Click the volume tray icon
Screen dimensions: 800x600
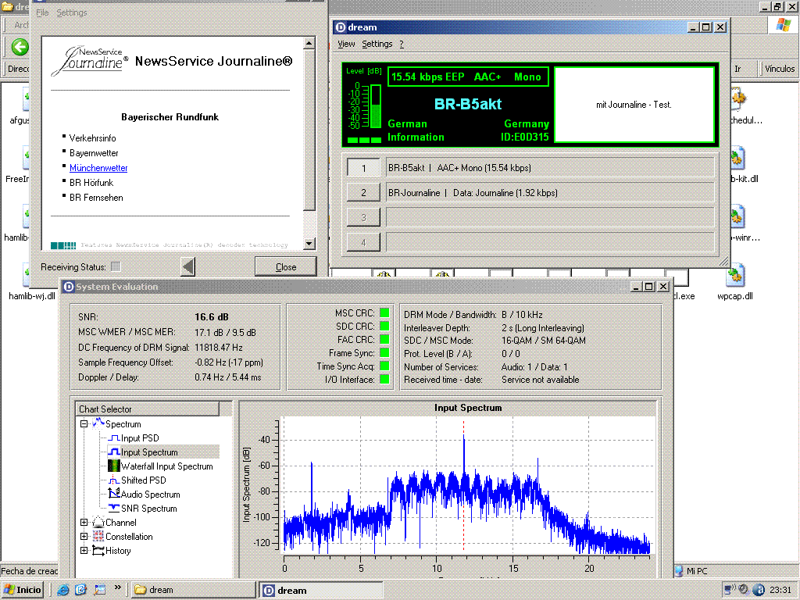[745, 590]
